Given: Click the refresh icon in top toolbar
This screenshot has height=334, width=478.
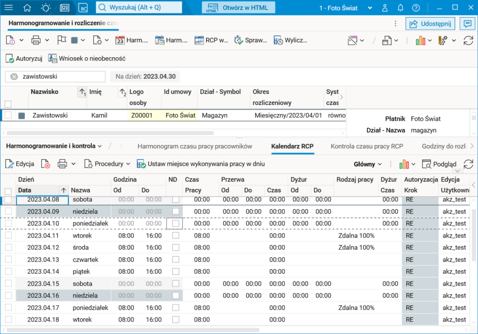Looking at the screenshot, I should click(x=468, y=41).
